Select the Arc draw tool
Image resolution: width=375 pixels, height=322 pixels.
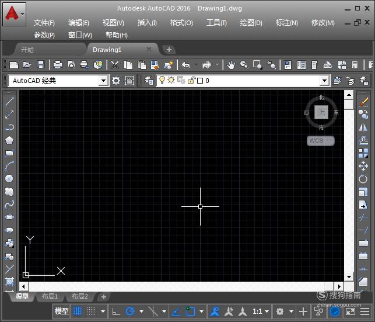[x=9, y=166]
